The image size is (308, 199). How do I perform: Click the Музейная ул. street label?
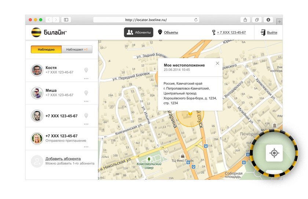(245, 115)
